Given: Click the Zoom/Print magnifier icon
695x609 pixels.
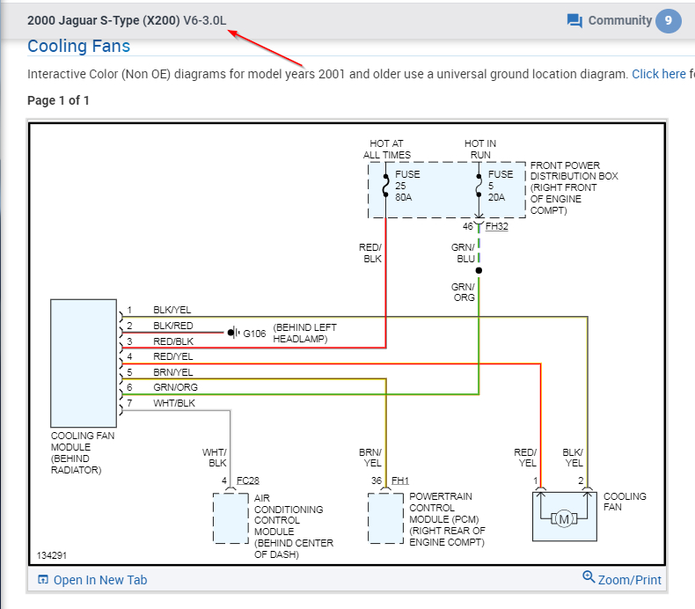Looking at the screenshot, I should coord(589,576).
